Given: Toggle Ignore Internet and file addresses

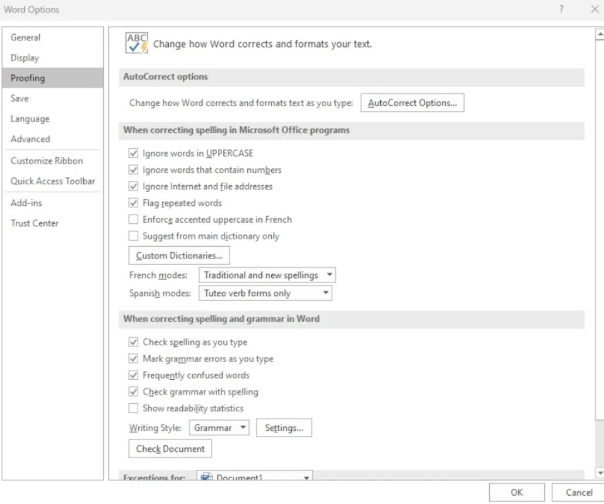Looking at the screenshot, I should (x=134, y=186).
